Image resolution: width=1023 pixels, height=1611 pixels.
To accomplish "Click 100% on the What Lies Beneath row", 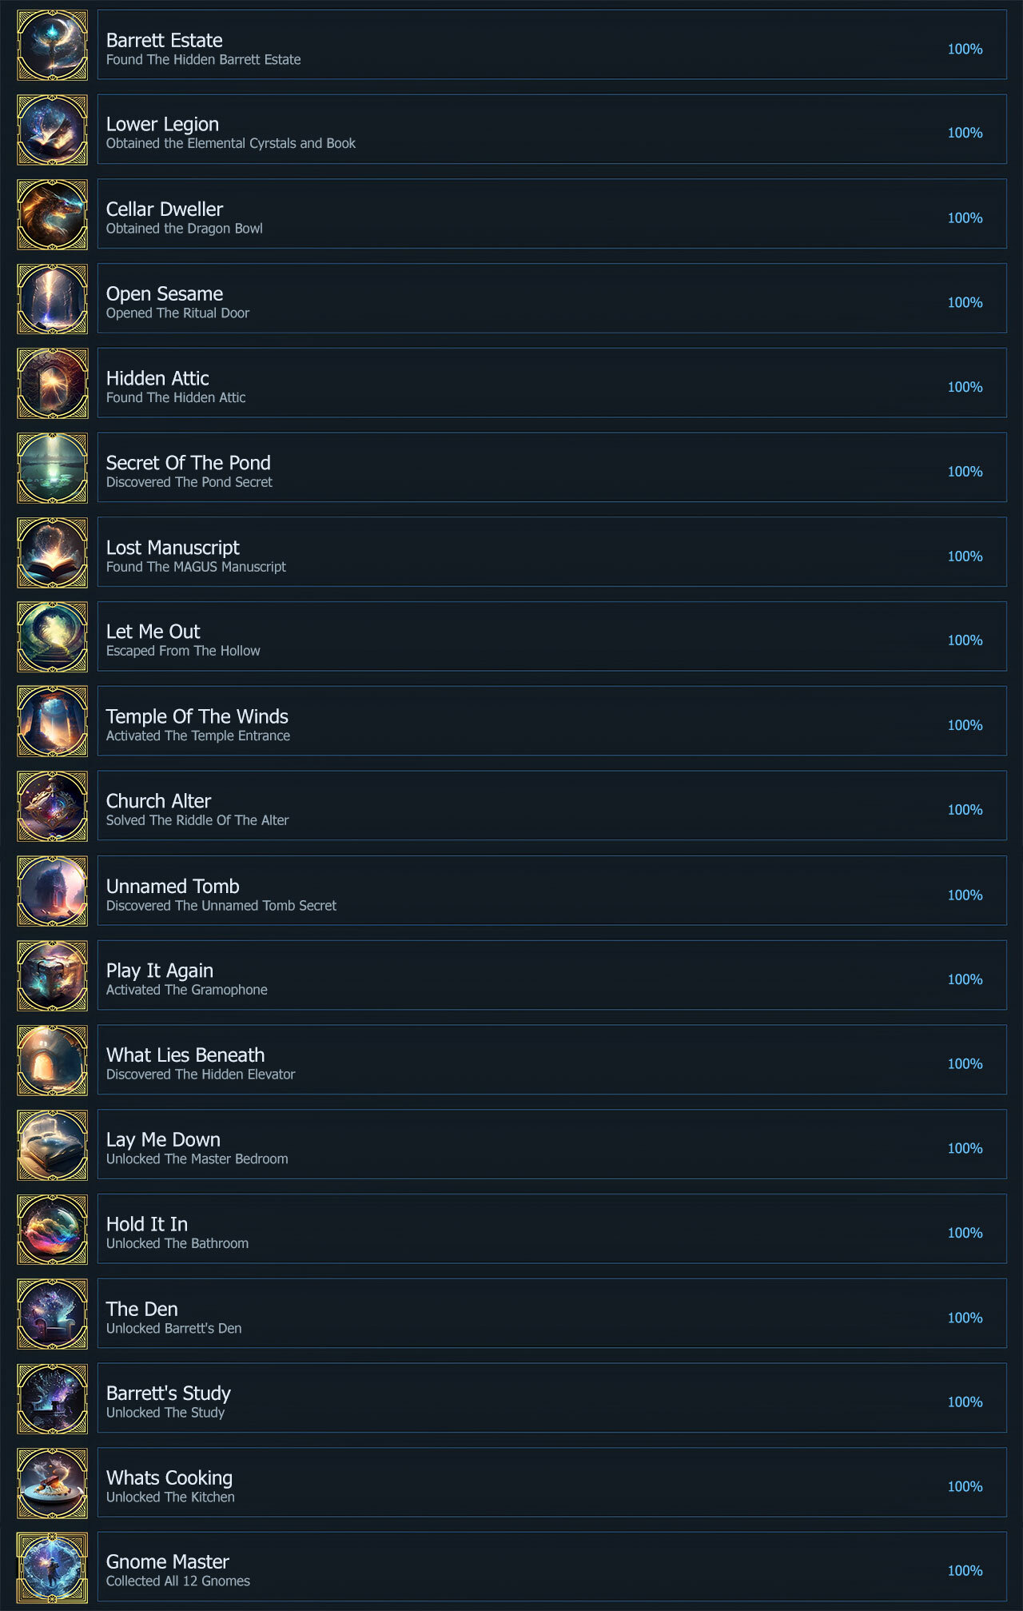I will click(965, 1064).
